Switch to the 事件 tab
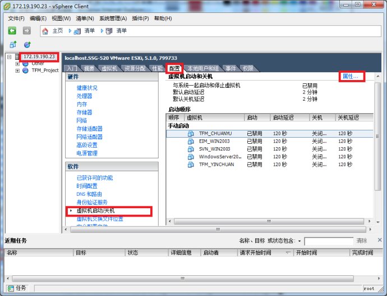 click(x=231, y=68)
